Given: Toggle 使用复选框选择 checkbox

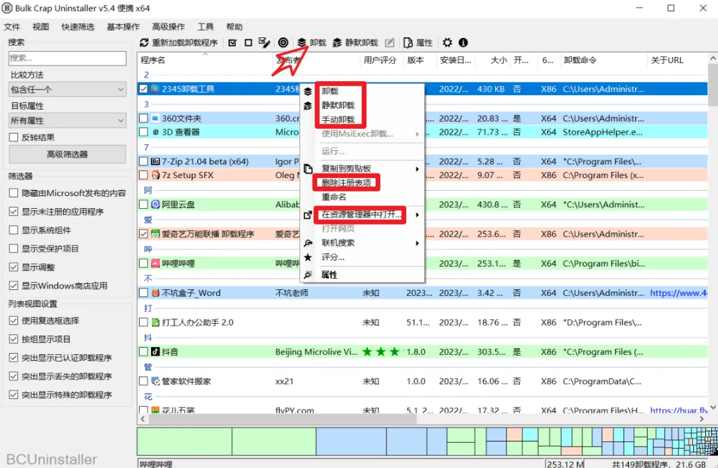Looking at the screenshot, I should [x=14, y=320].
